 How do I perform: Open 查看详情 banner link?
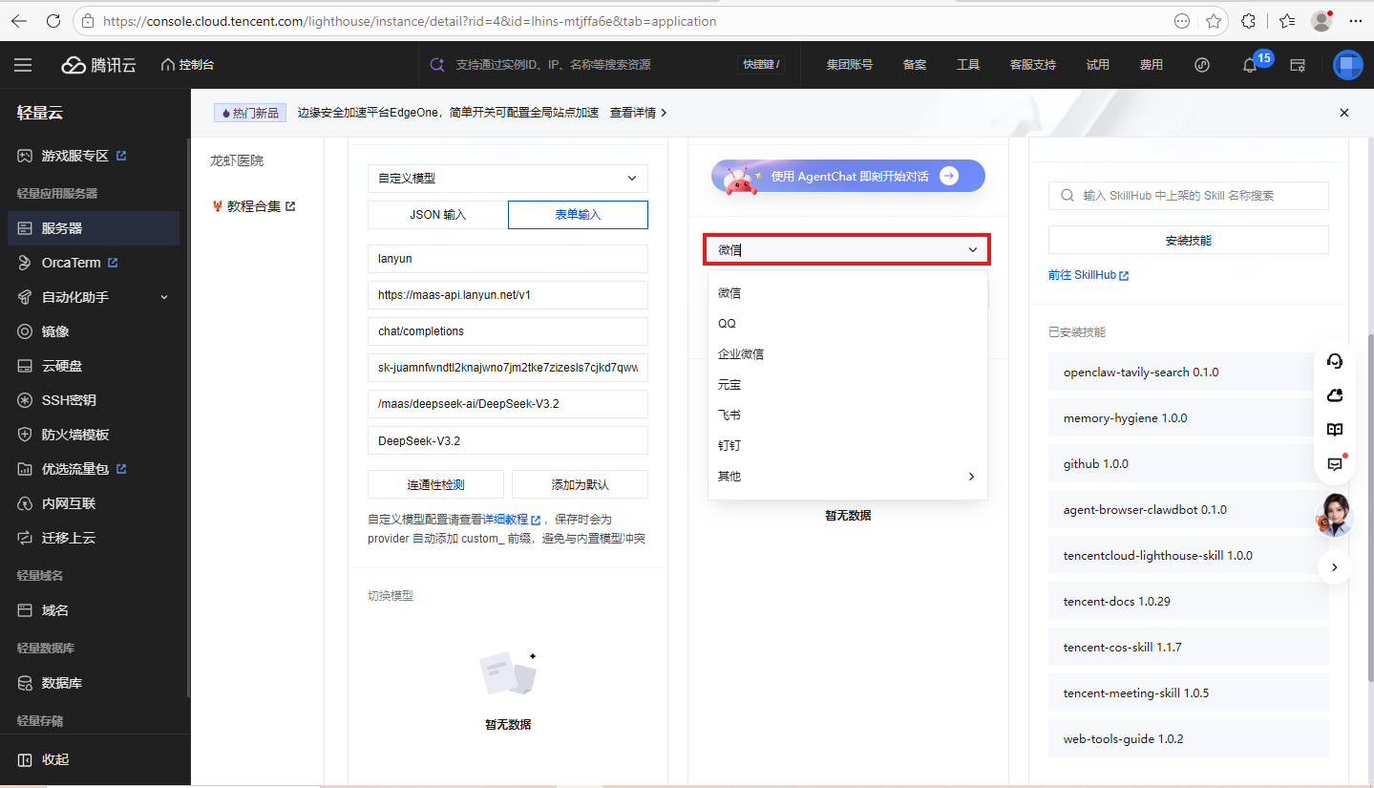tap(638, 113)
